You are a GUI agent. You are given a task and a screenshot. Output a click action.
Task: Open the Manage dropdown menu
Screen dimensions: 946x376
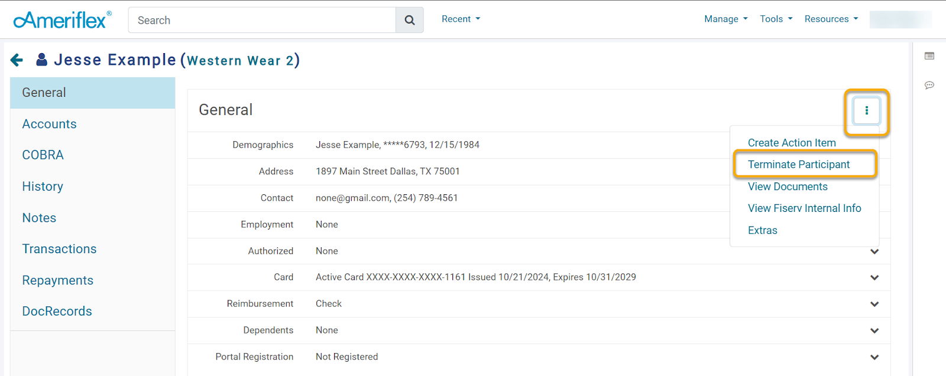tap(725, 19)
